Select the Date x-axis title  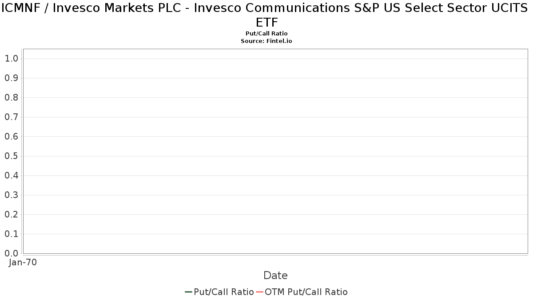coord(275,276)
